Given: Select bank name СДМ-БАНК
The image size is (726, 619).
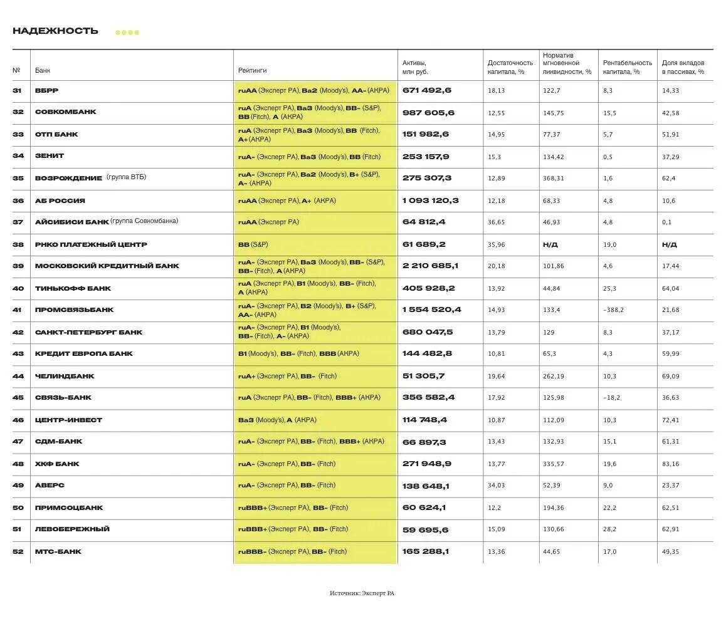Looking at the screenshot, I should pos(59,442).
